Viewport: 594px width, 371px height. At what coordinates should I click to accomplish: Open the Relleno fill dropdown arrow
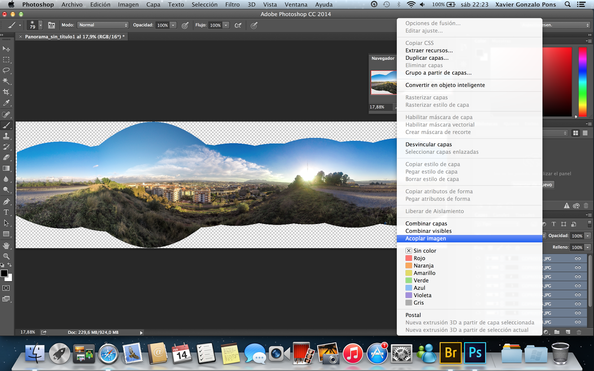pyautogui.click(x=588, y=247)
